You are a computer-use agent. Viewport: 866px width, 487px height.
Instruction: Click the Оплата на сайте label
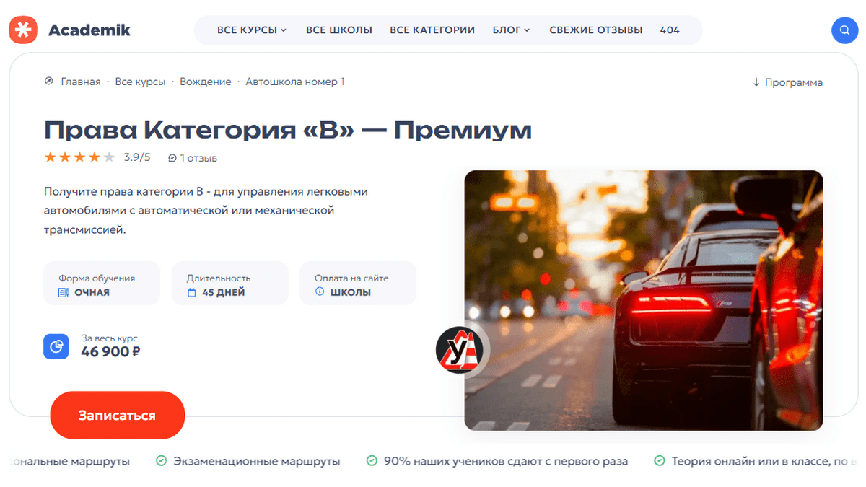click(x=351, y=278)
